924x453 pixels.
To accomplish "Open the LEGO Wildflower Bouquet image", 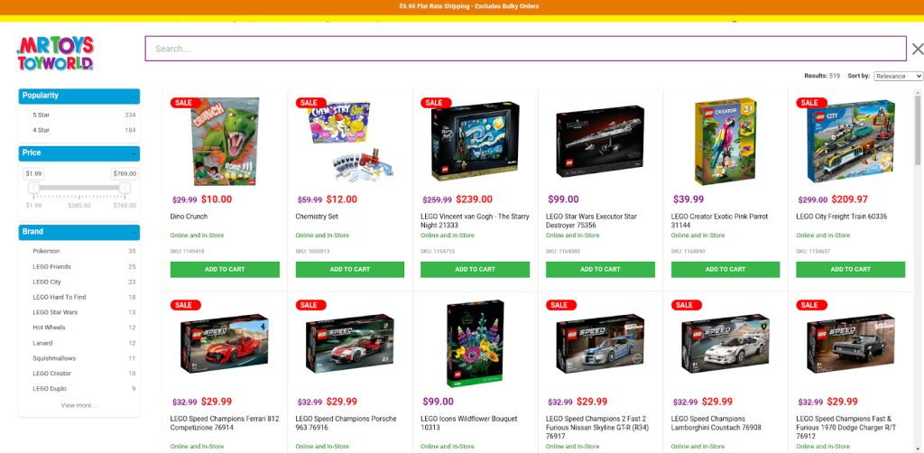I will pos(475,344).
